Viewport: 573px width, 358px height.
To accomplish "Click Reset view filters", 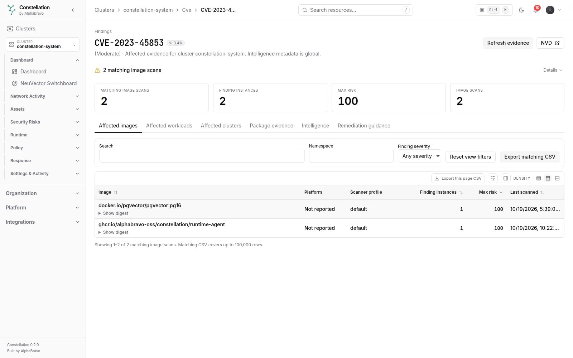I will pyautogui.click(x=471, y=157).
